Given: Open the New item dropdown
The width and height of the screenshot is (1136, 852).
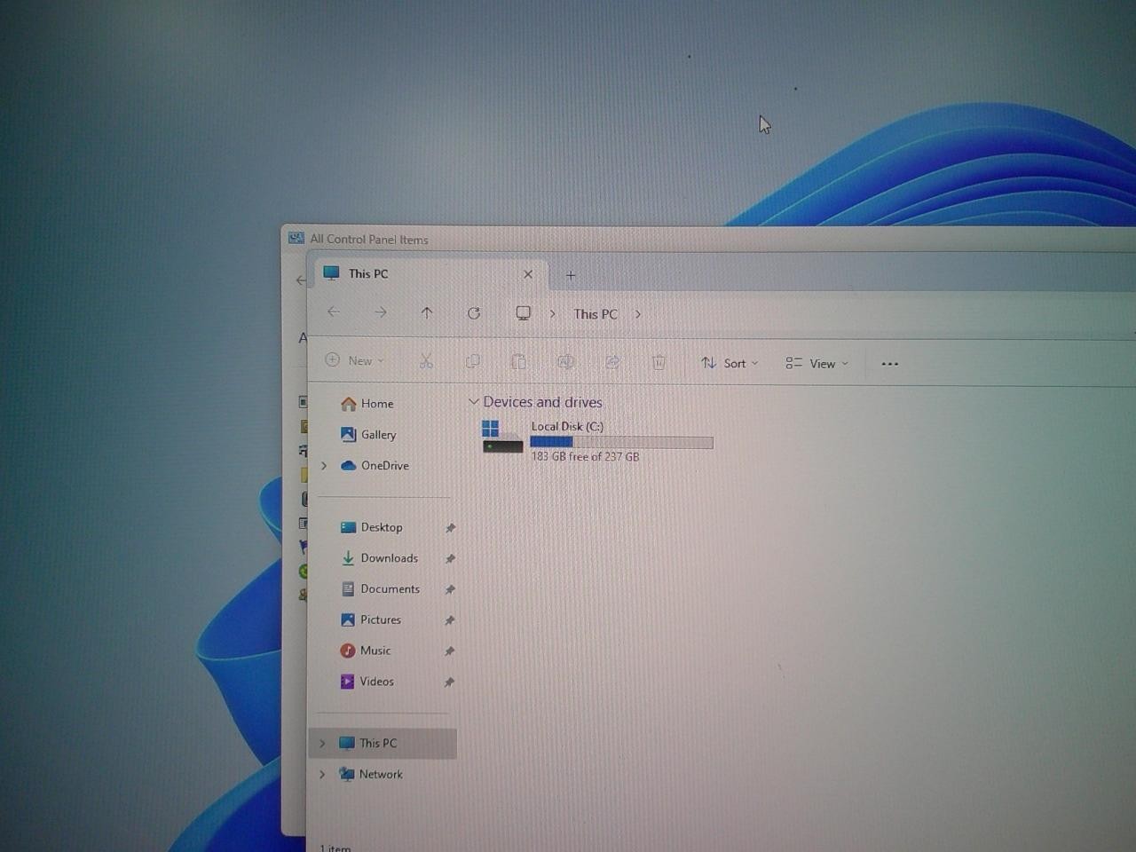Looking at the screenshot, I should click(x=355, y=360).
